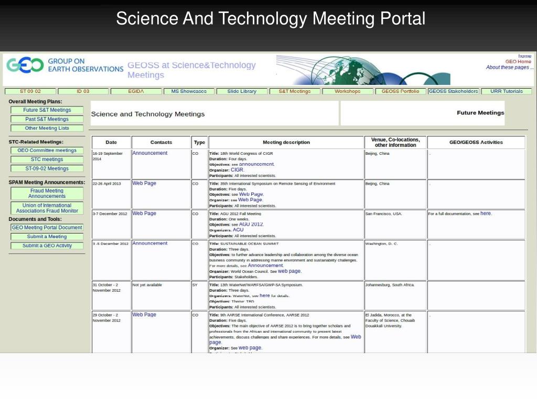Click the Contacts column header
537x403 pixels.
click(x=161, y=142)
